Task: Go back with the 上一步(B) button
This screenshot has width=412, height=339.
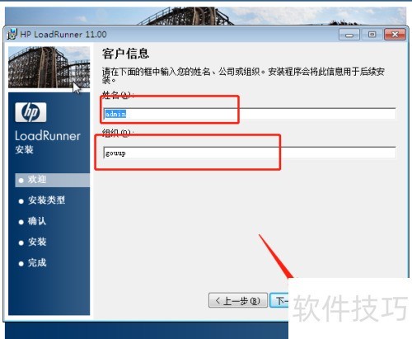Action: click(238, 300)
